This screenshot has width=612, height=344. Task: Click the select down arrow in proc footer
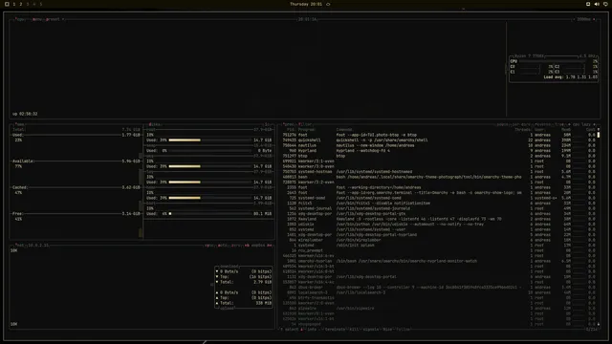tap(301, 330)
